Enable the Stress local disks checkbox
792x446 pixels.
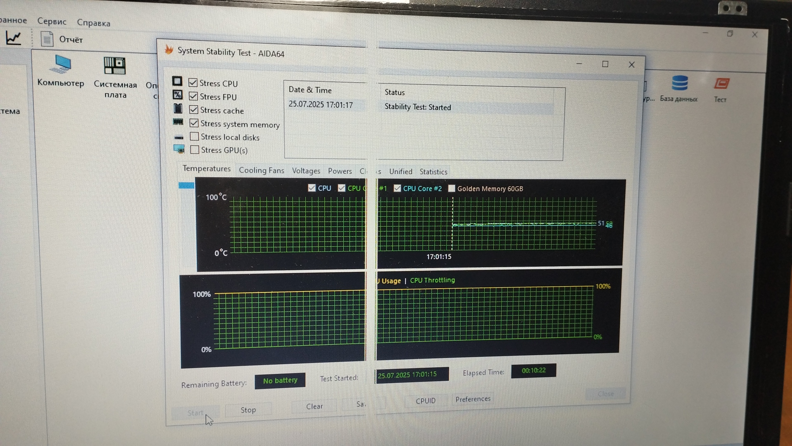click(194, 137)
